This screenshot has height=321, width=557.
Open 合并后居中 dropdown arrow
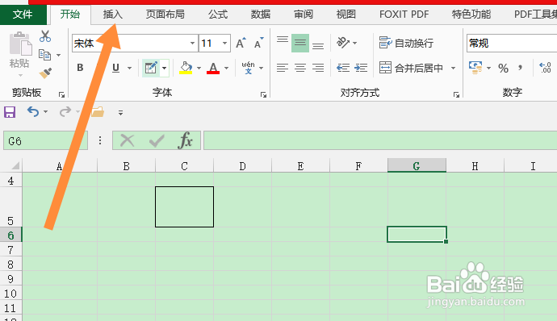point(454,68)
